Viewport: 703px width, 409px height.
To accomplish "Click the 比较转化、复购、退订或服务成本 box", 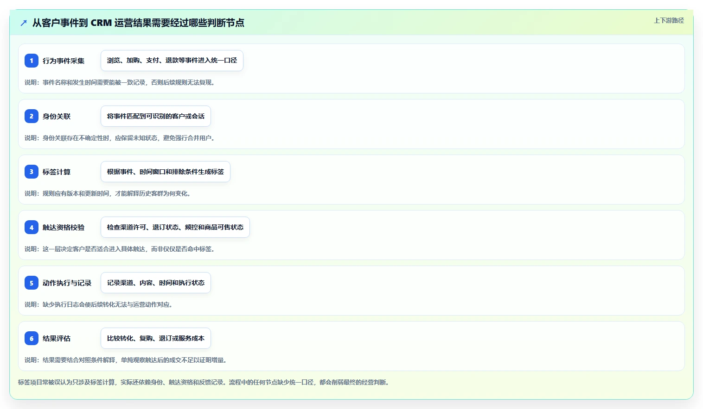I will pyautogui.click(x=156, y=338).
